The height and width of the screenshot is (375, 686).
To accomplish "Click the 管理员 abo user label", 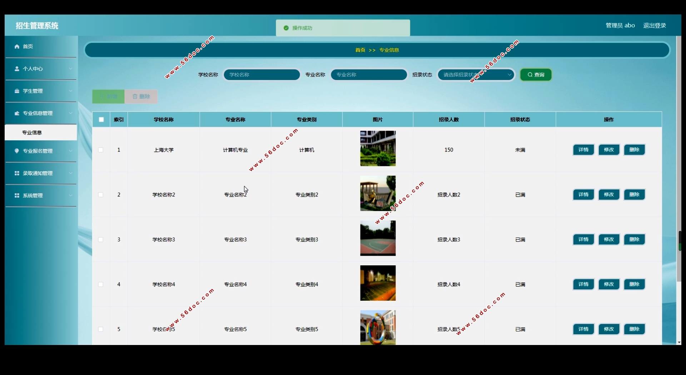I will tap(620, 25).
